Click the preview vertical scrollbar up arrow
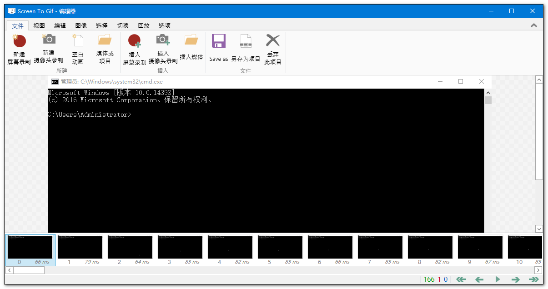The image size is (548, 289). pos(539,80)
